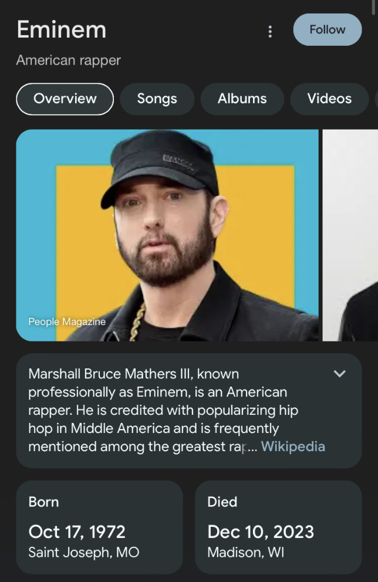Click the People Magazine image credit
Image resolution: width=378 pixels, height=582 pixels.
pyautogui.click(x=67, y=322)
